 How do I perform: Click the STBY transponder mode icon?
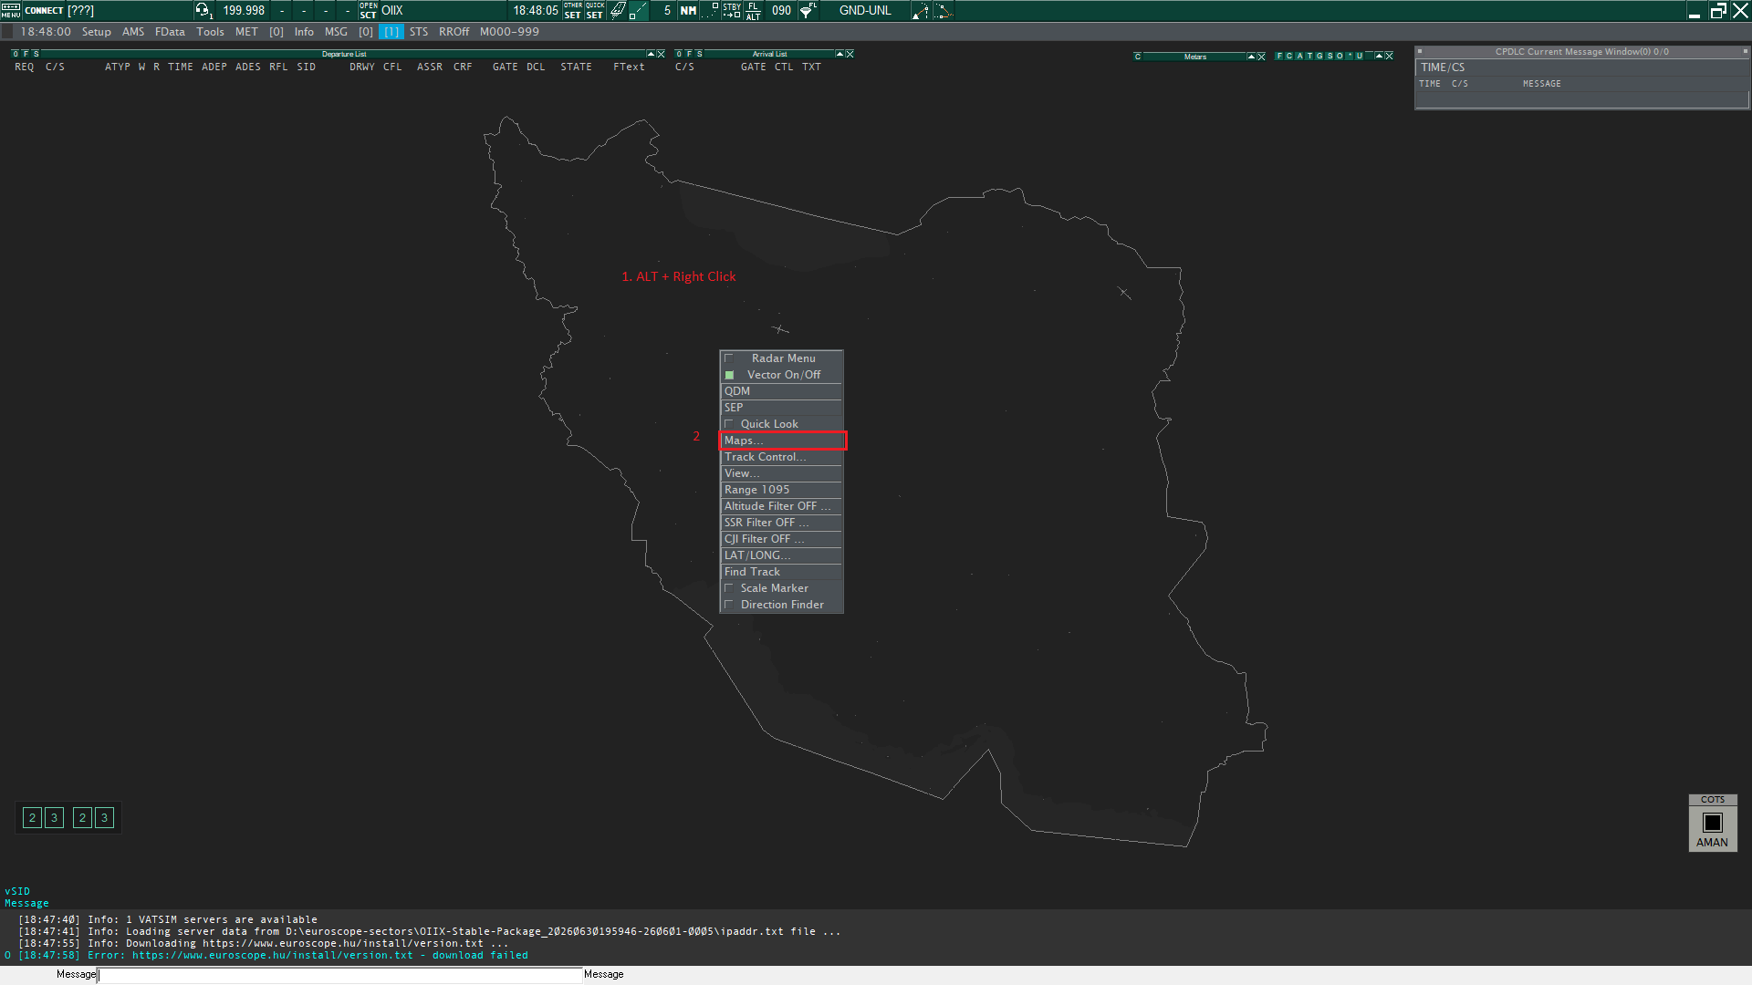click(732, 10)
